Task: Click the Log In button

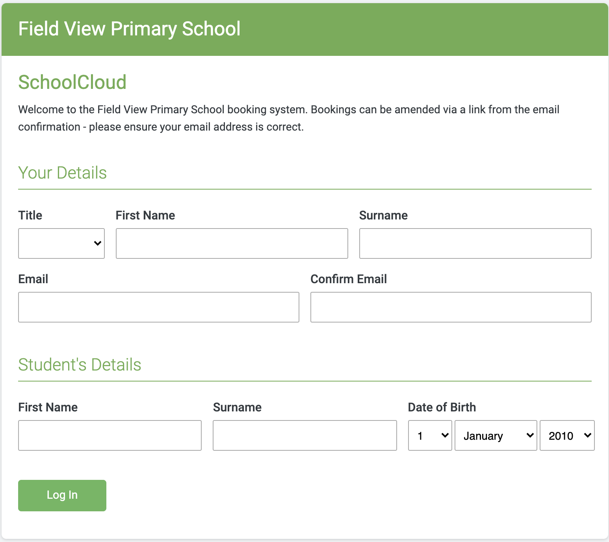Action: (62, 496)
